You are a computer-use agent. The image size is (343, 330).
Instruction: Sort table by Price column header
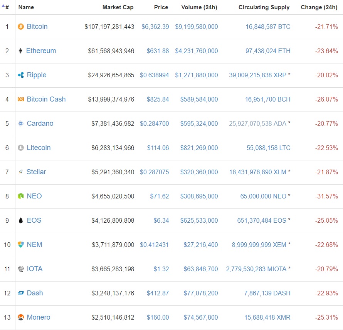click(161, 7)
